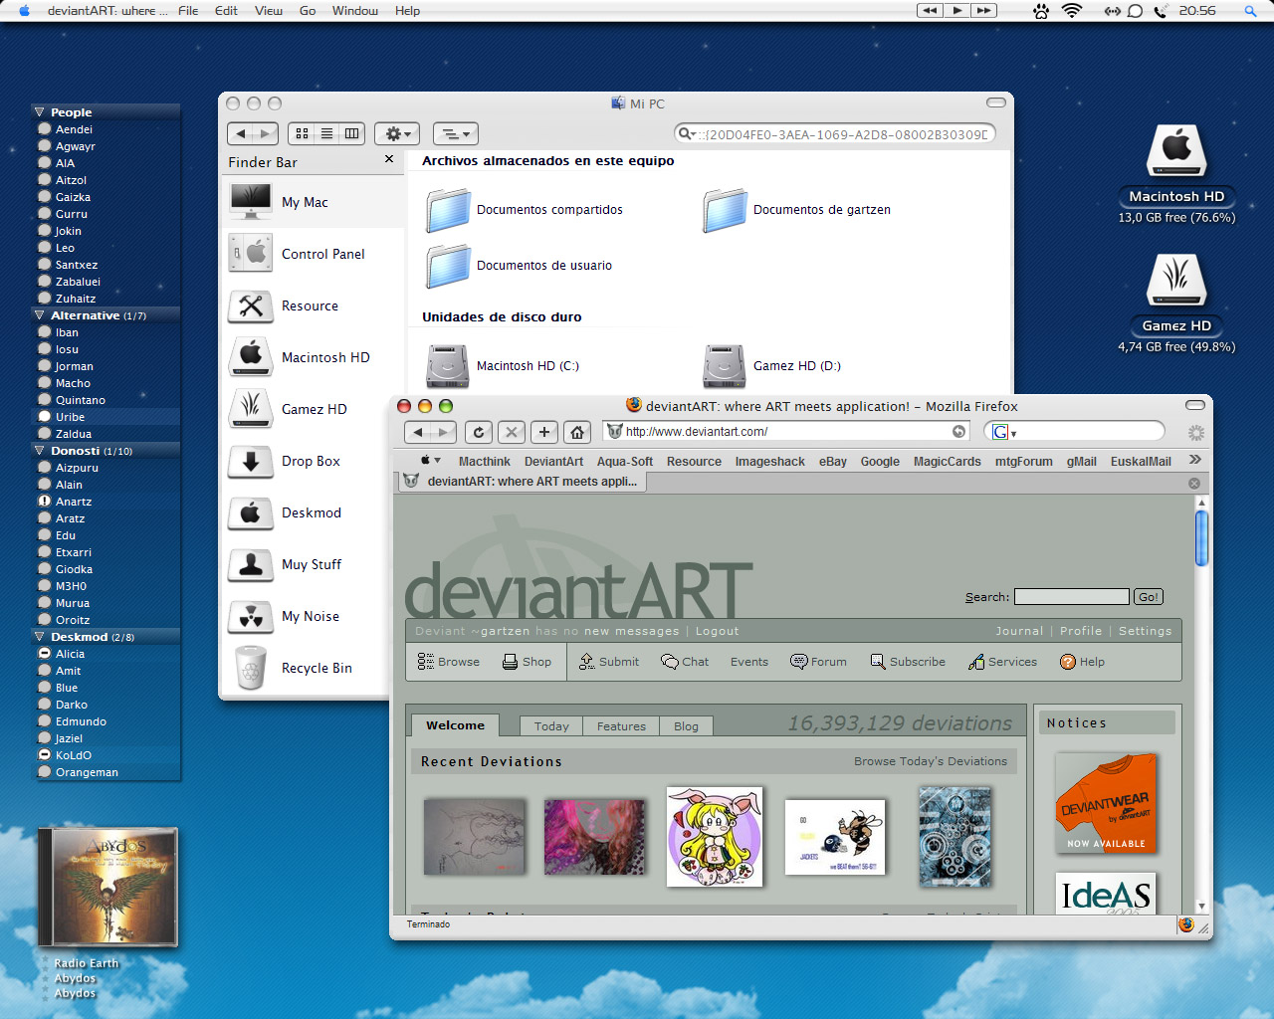Open the File menu

coord(188,11)
